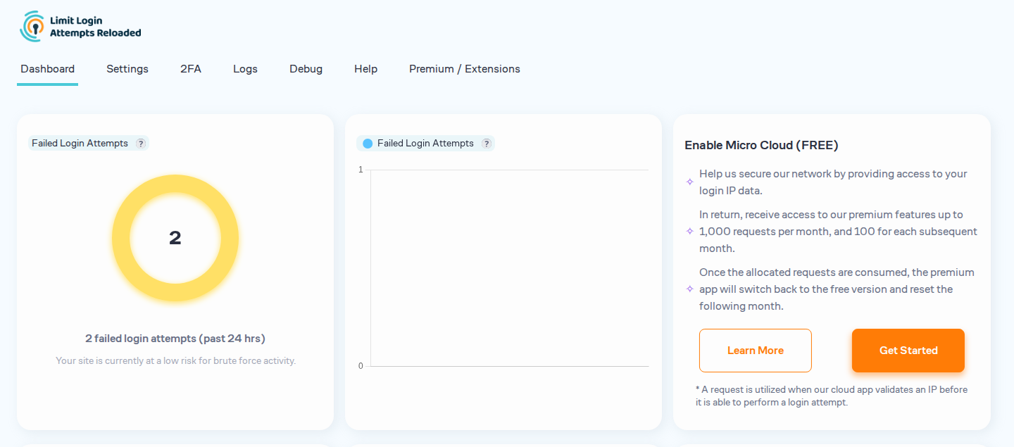
Task: Click the Failed Login Attempts chart legend label
Action: (425, 144)
